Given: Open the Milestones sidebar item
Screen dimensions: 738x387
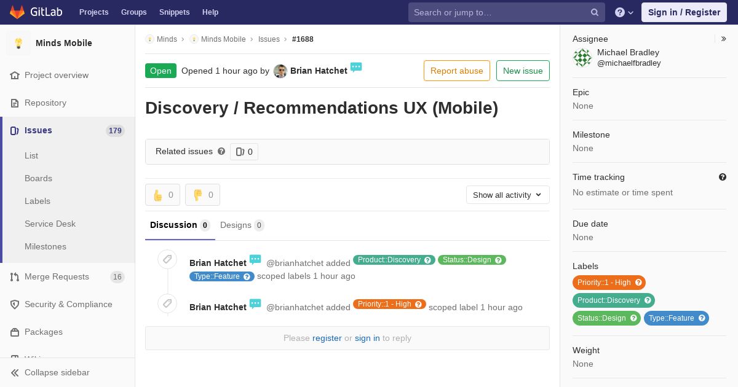Looking at the screenshot, I should pyautogui.click(x=46, y=246).
